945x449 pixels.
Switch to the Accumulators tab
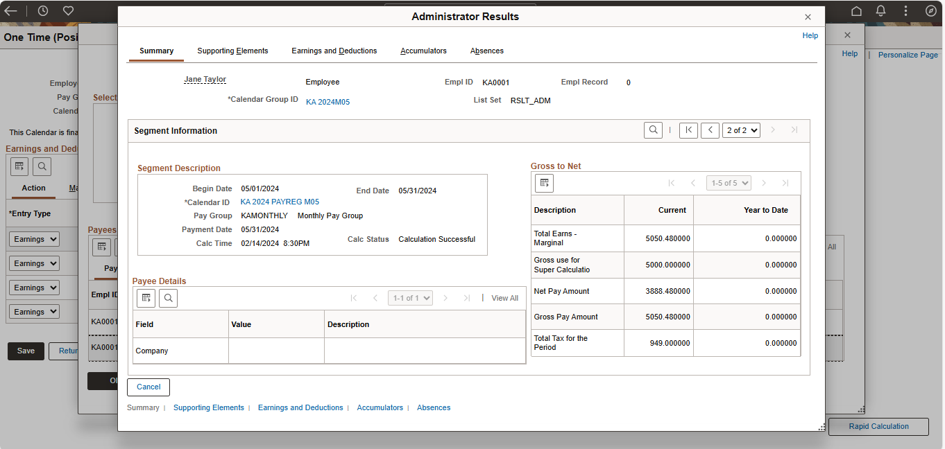pyautogui.click(x=423, y=50)
